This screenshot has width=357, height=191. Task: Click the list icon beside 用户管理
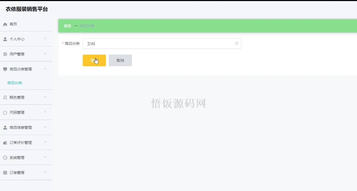tap(5, 54)
